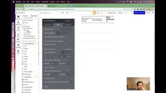Open the Design tab in sidebar
The width and height of the screenshot is (166, 93).
(x=18, y=17)
